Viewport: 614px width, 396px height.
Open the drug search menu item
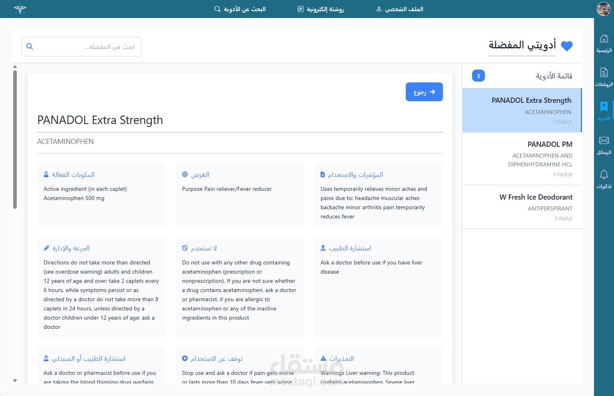(240, 9)
